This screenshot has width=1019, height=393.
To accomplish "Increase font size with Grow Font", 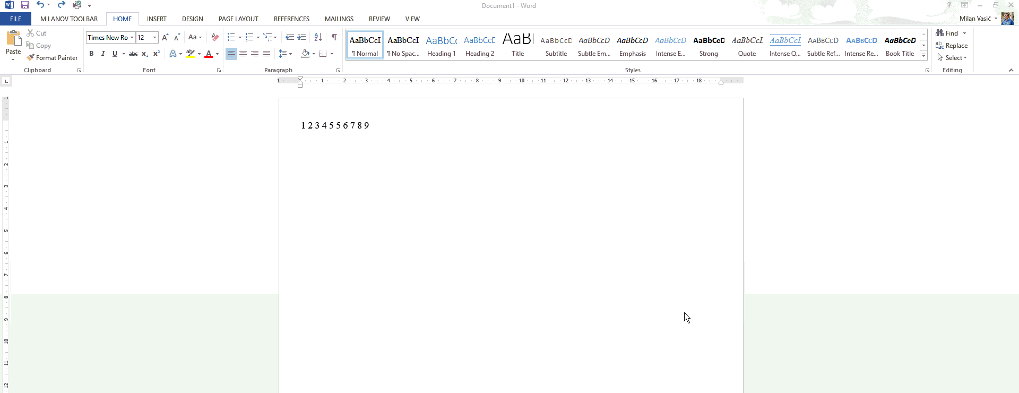I will pyautogui.click(x=165, y=38).
